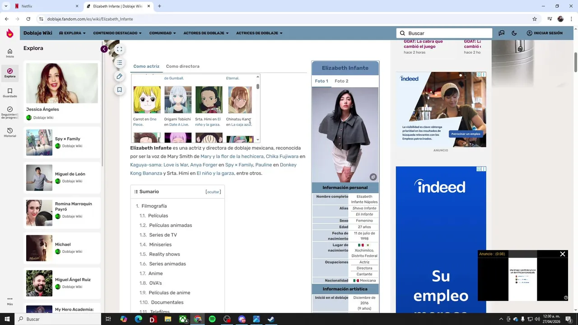
Task: Expand the CONTENIDO DESTACADO menu
Action: (117, 33)
